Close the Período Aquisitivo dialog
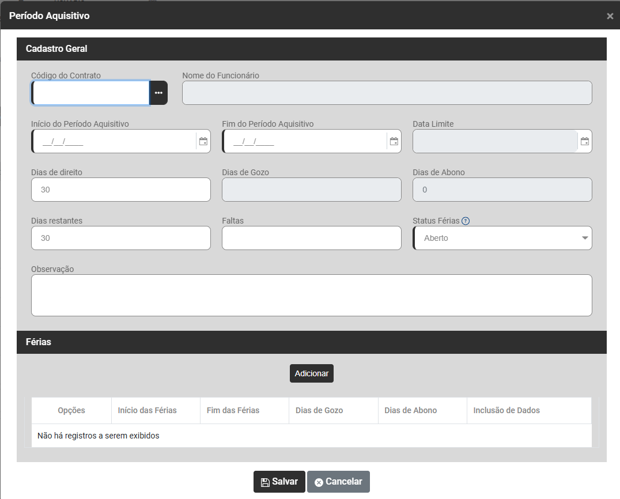Screen dimensions: 620x499 (610, 16)
